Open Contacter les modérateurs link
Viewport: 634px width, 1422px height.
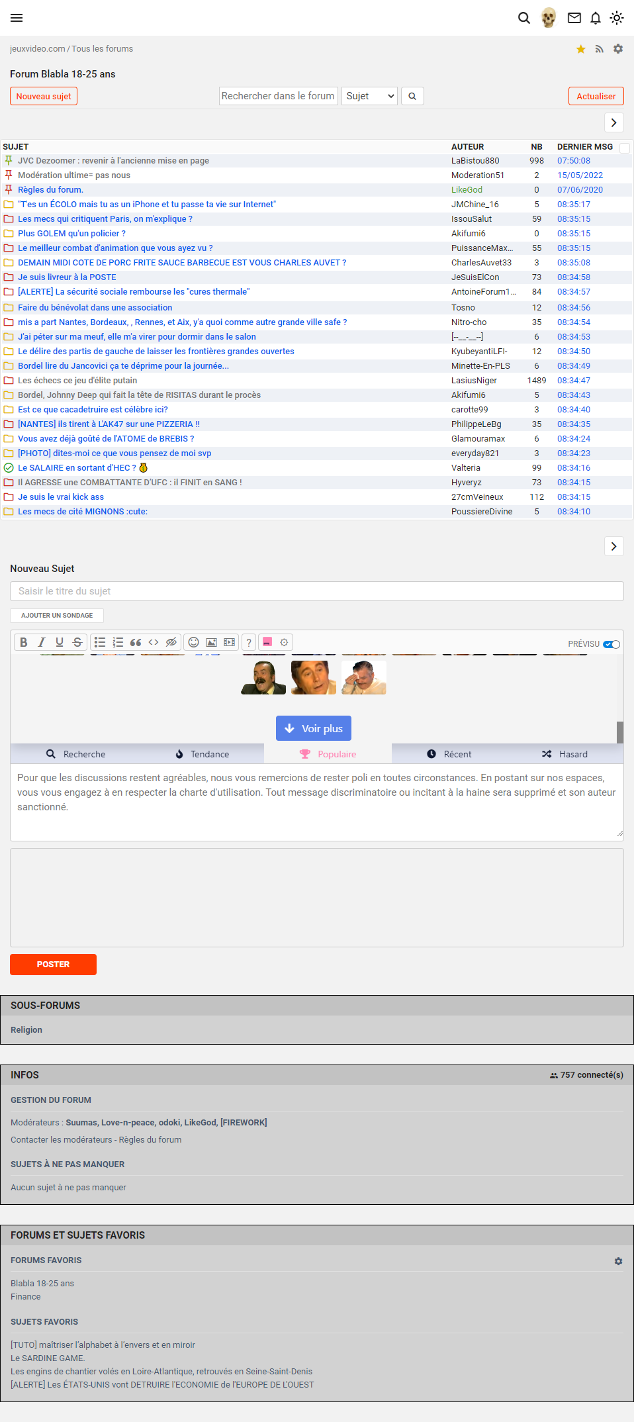tap(62, 1140)
